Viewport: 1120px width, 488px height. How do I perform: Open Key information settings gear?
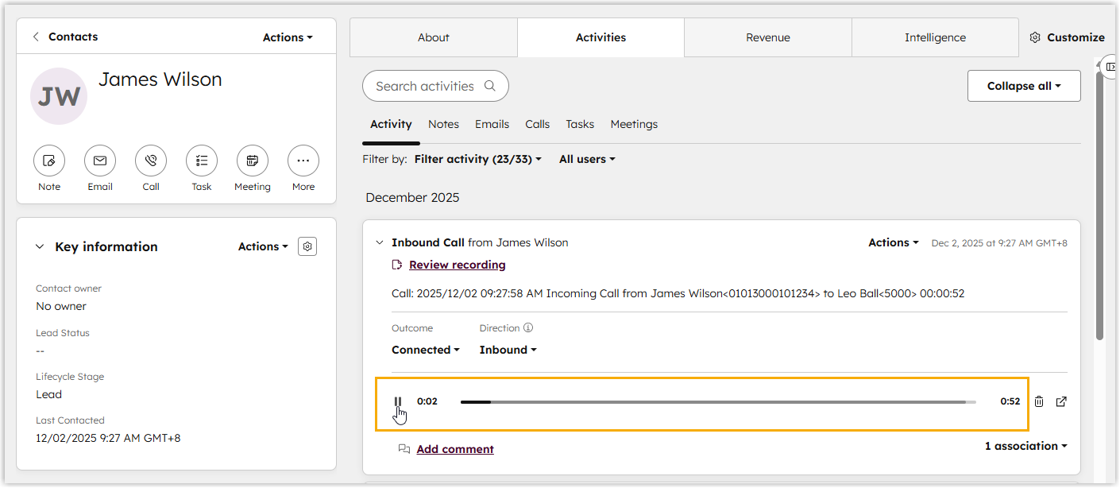click(x=308, y=247)
